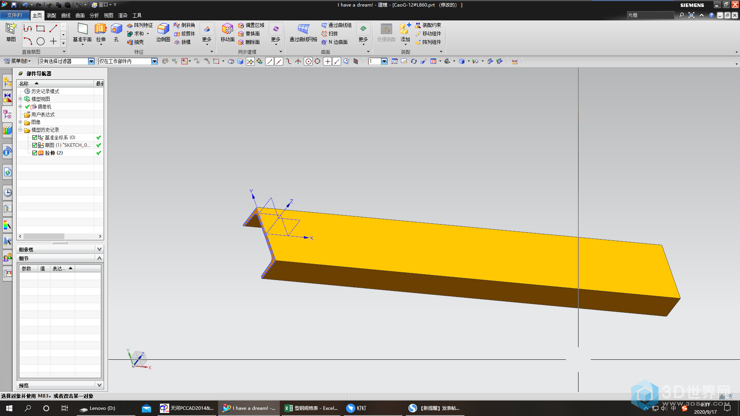Click the 替换面 replace face button
The height and width of the screenshot is (416, 740).
click(x=249, y=34)
